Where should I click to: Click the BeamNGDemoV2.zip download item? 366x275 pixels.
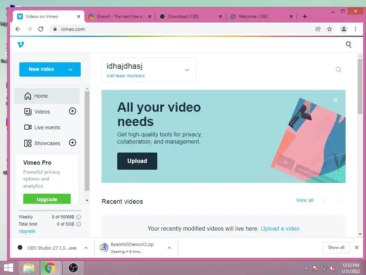coord(132,248)
